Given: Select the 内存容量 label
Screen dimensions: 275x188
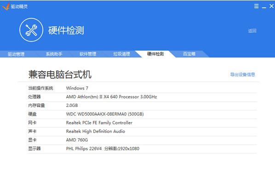Looking at the screenshot, I should [x=36, y=106].
